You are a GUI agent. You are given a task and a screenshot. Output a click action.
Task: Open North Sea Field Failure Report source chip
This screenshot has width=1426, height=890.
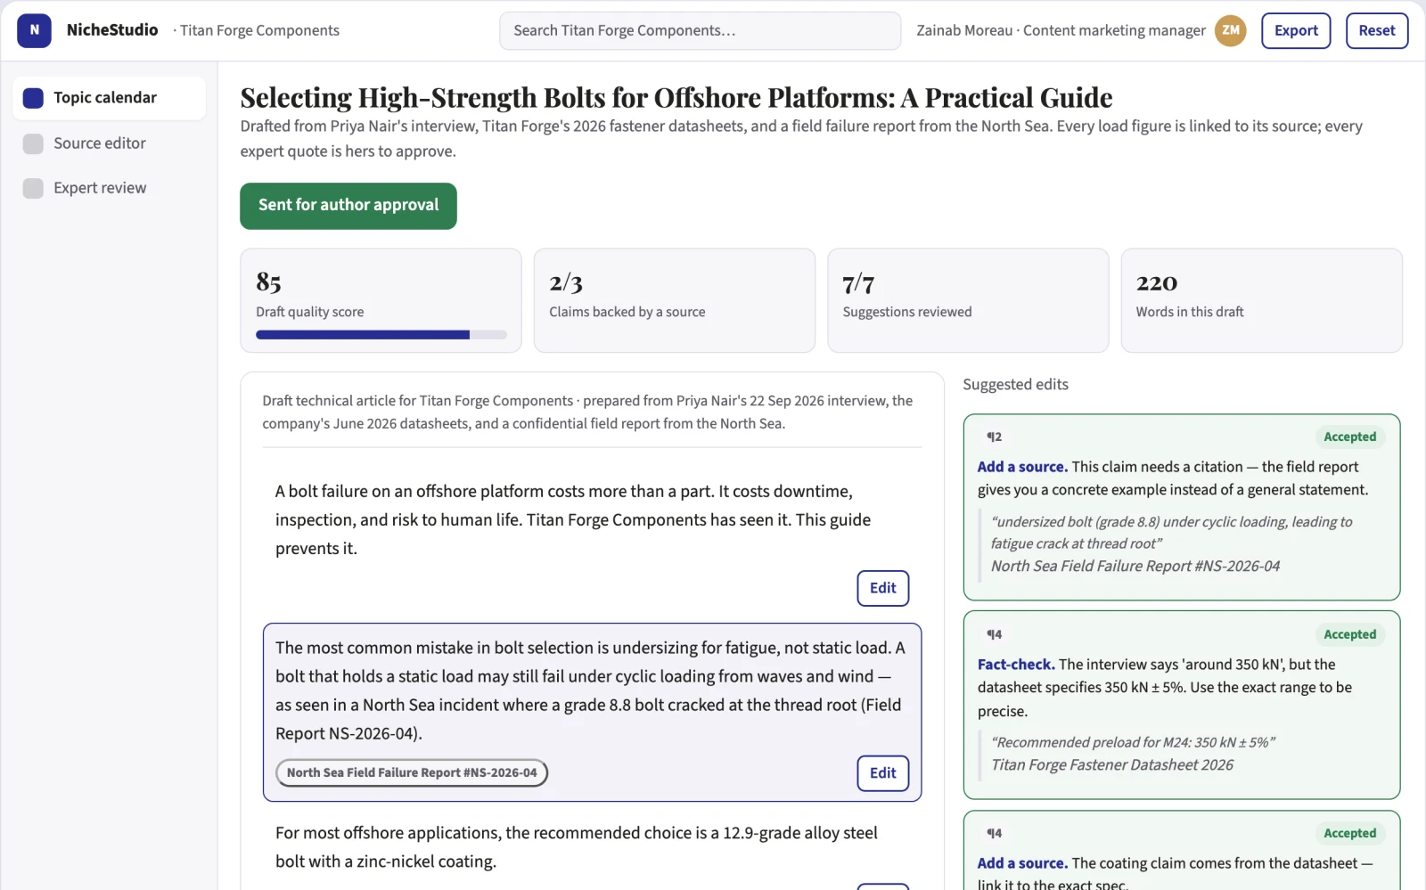pyautogui.click(x=412, y=773)
